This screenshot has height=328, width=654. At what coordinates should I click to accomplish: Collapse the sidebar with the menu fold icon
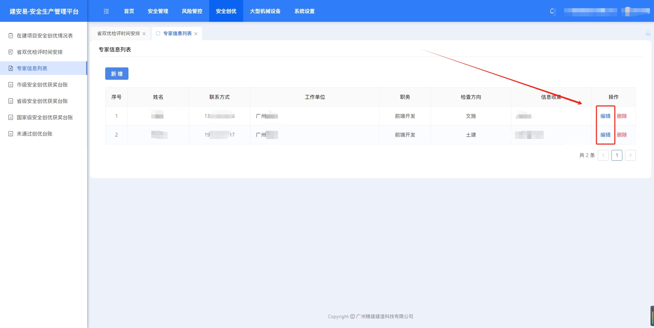click(x=106, y=11)
